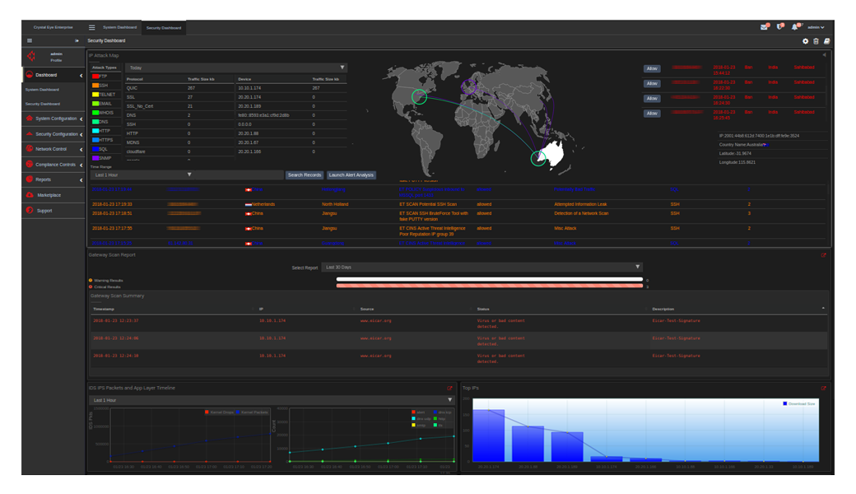Image resolution: width=856 pixels, height=494 pixels.
Task: Click the trash icon in dashboard header
Action: pyautogui.click(x=816, y=40)
